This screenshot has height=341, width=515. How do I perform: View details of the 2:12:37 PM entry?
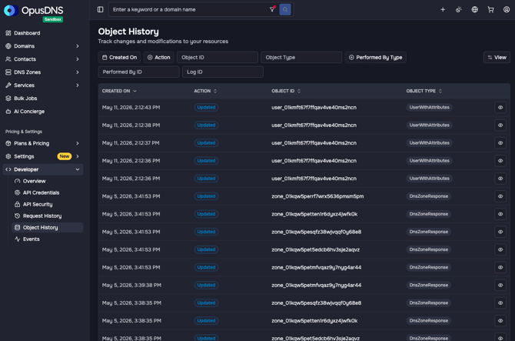tap(500, 143)
